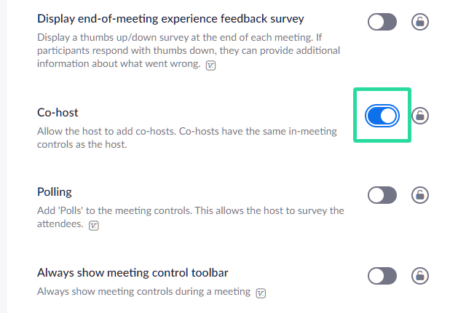Image resolution: width=458 pixels, height=313 pixels.
Task: Click the gray left sidebar edge strip
Action: coord(4,156)
